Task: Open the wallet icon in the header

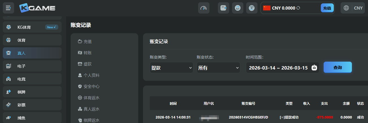Action: [x=223, y=8]
